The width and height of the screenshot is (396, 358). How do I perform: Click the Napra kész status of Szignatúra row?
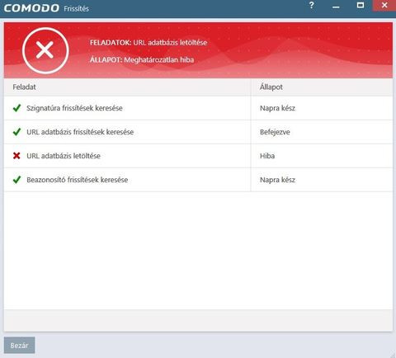point(277,108)
